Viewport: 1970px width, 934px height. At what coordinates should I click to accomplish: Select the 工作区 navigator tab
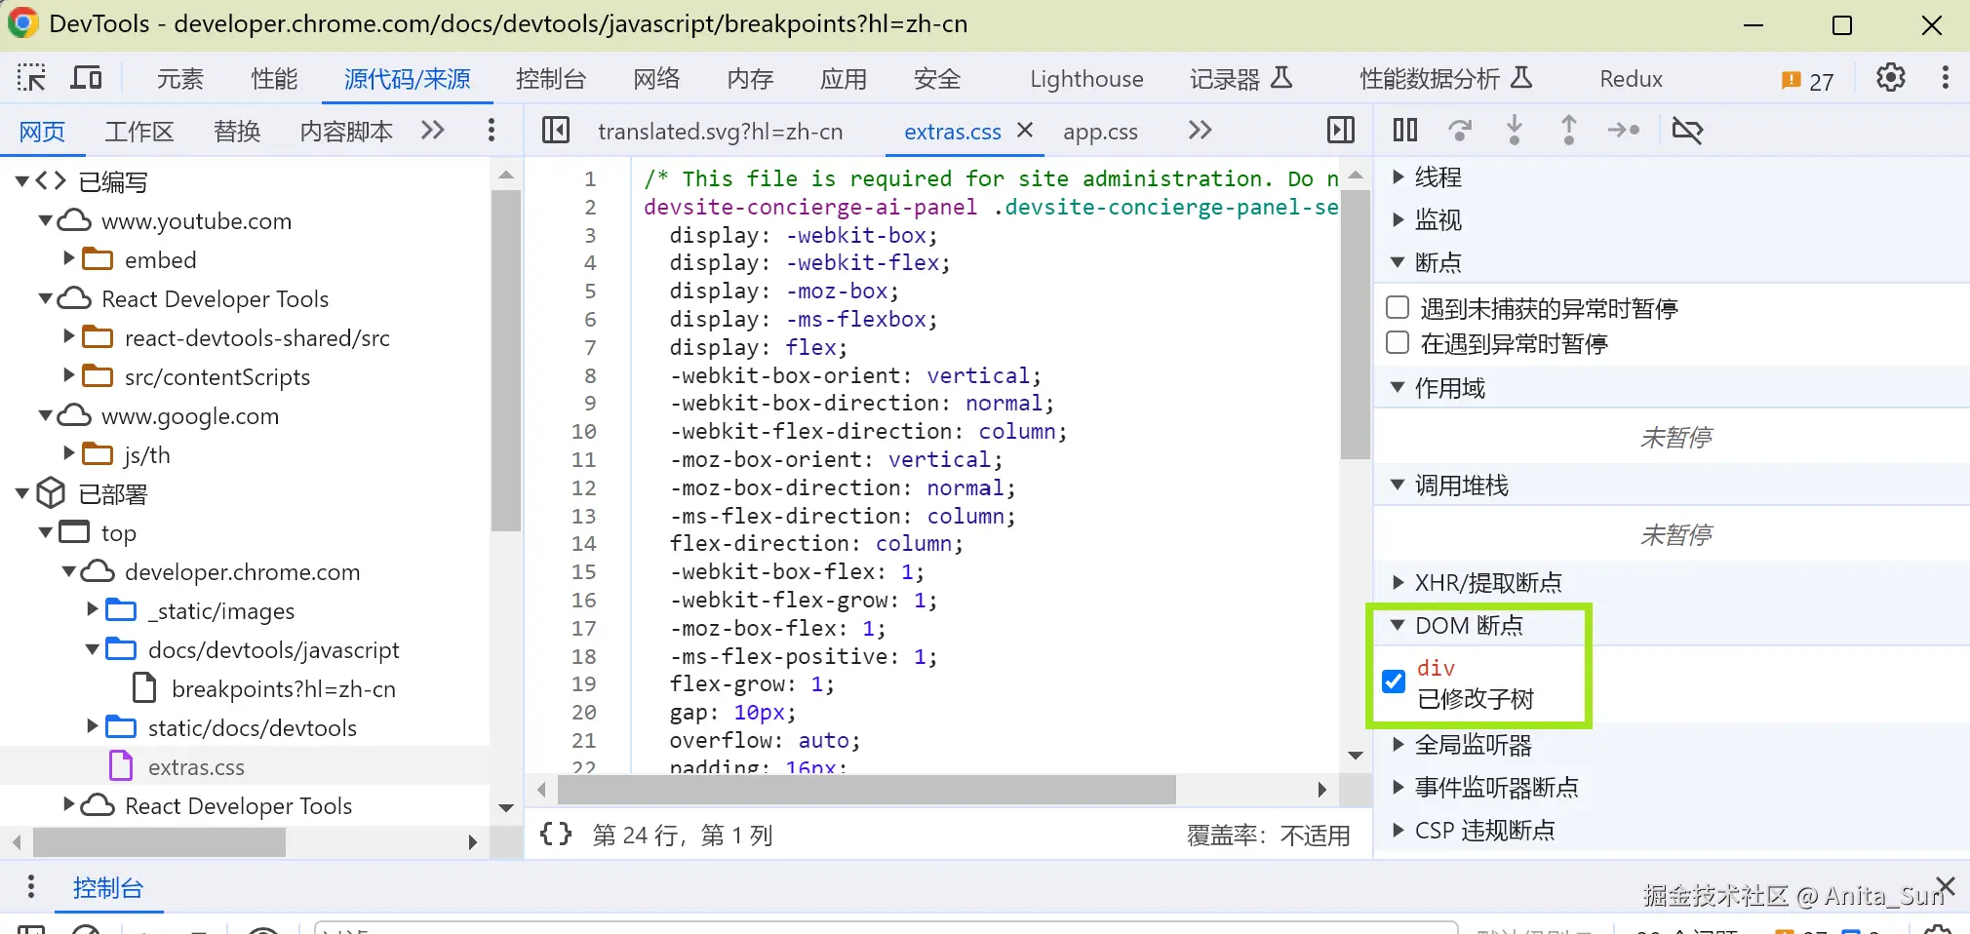tap(138, 132)
